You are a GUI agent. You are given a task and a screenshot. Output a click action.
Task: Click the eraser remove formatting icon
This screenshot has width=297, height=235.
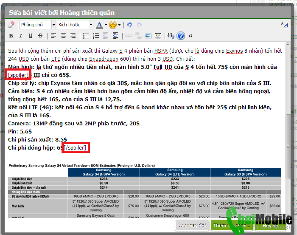(11, 25)
